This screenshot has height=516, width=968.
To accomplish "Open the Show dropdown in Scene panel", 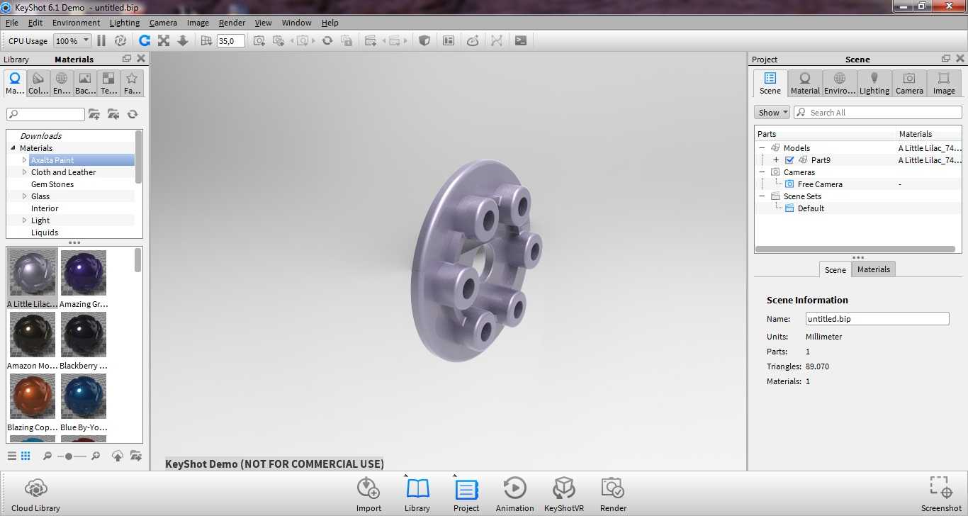I will [772, 113].
